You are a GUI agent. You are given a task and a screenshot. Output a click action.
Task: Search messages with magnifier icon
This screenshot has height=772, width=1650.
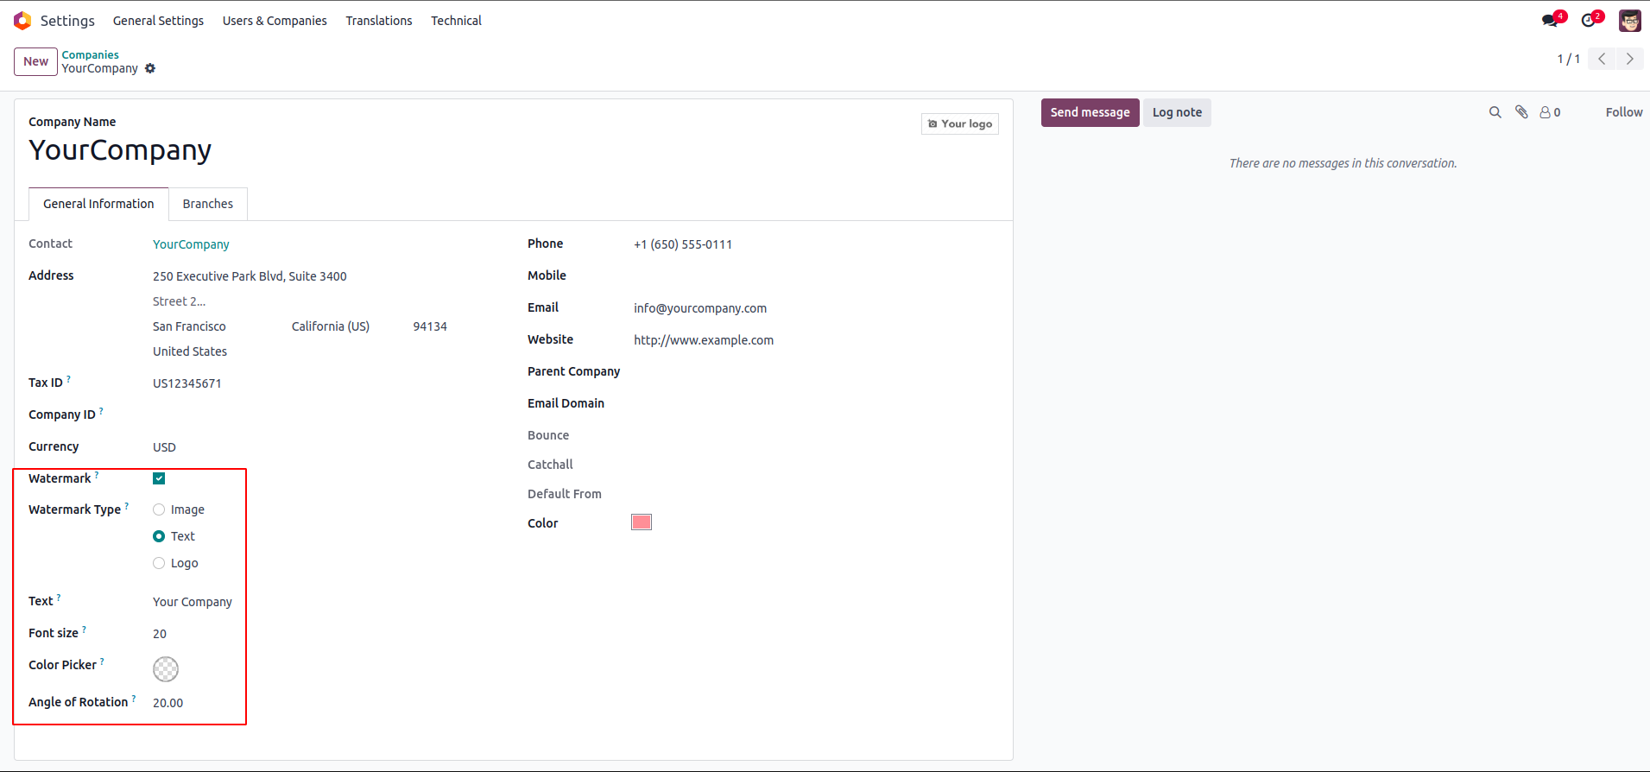[1495, 112]
